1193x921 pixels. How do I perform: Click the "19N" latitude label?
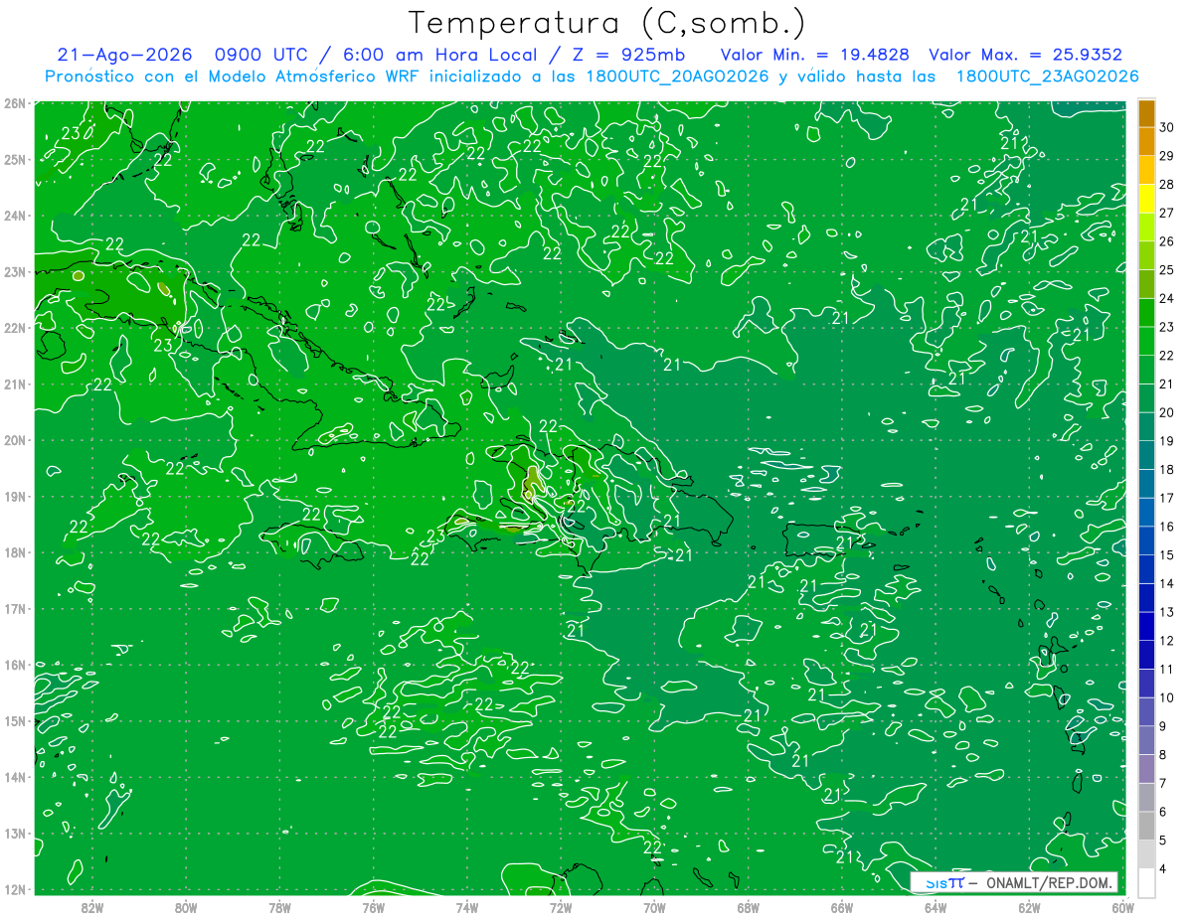pyautogui.click(x=14, y=496)
